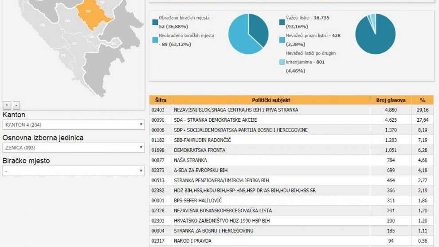This screenshot has width=439, height=247.
Task: Click the light blue legend square for kriterijumima
Action: click(x=282, y=62)
